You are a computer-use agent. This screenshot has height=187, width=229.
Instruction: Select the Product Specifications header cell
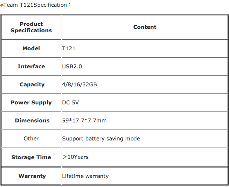[31, 27]
